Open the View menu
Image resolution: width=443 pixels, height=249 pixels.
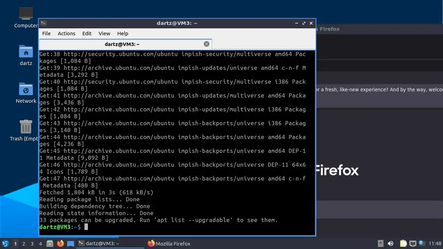point(104,34)
